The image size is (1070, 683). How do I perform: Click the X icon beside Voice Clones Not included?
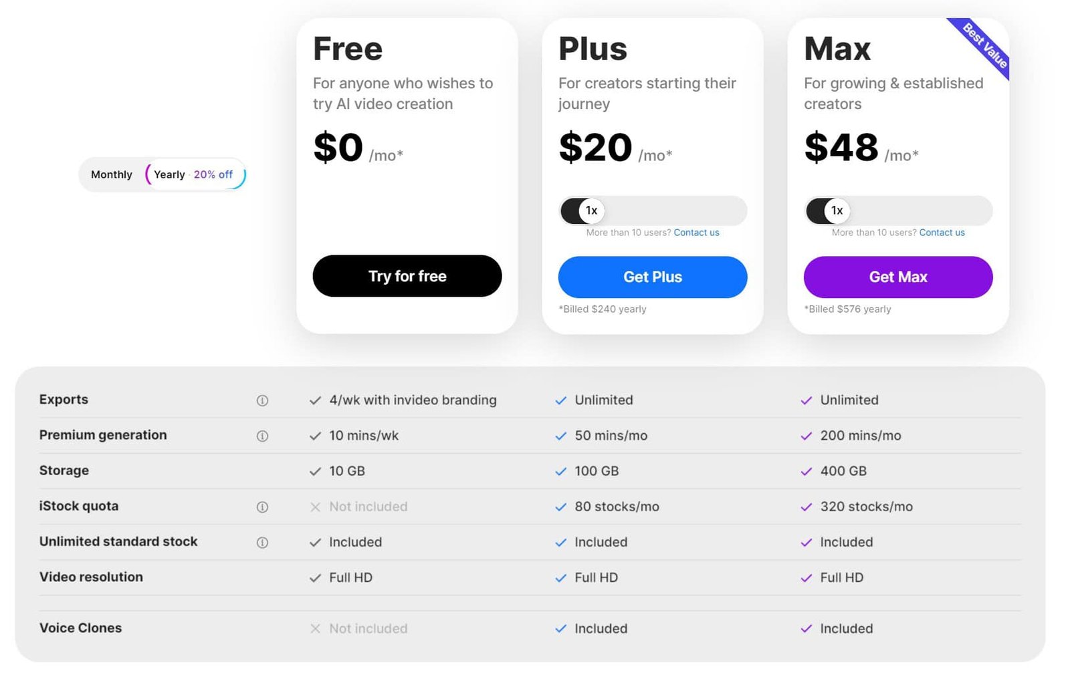[315, 628]
